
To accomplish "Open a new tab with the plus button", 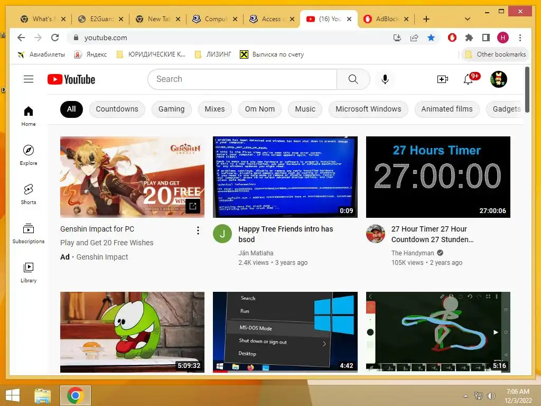I will tap(426, 19).
